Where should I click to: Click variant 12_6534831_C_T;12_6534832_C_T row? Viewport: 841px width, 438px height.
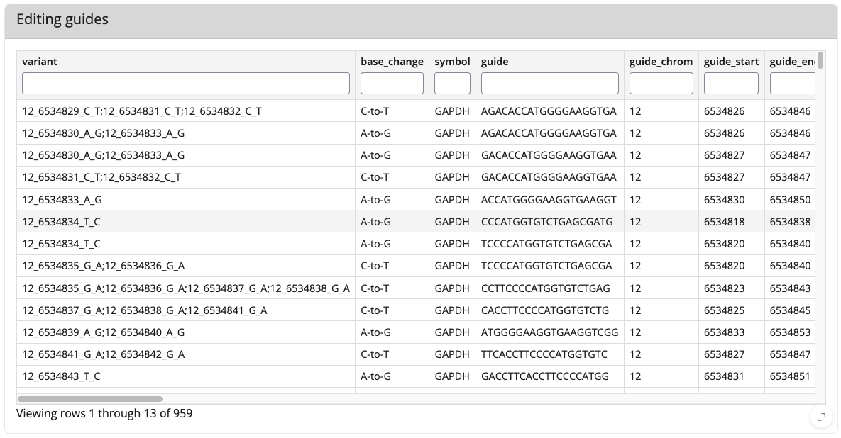click(101, 177)
